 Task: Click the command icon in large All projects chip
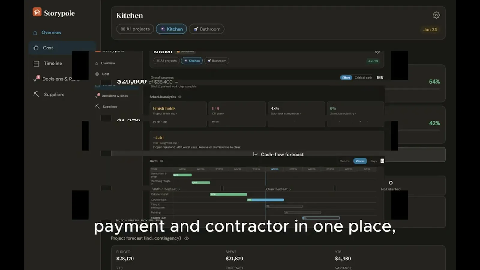pos(123,29)
